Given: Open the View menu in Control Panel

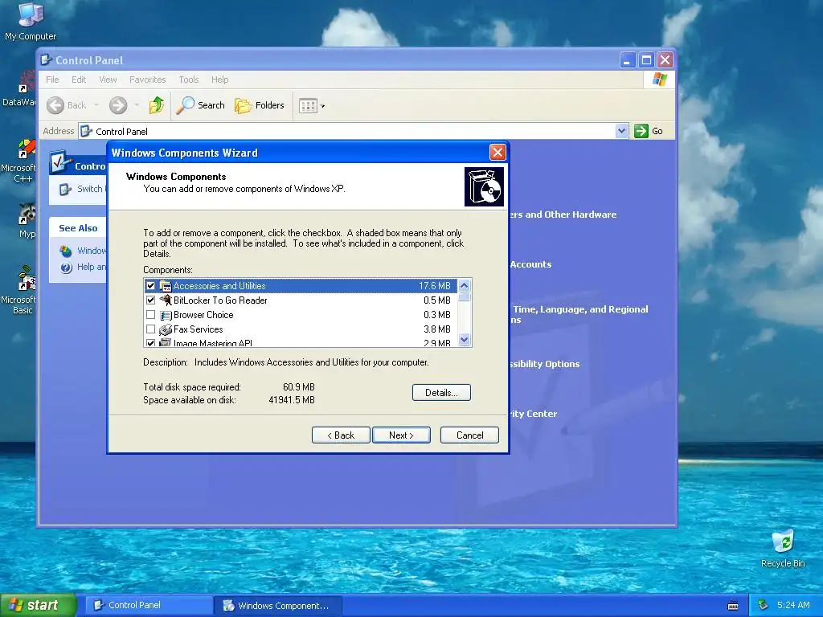Looking at the screenshot, I should [108, 80].
